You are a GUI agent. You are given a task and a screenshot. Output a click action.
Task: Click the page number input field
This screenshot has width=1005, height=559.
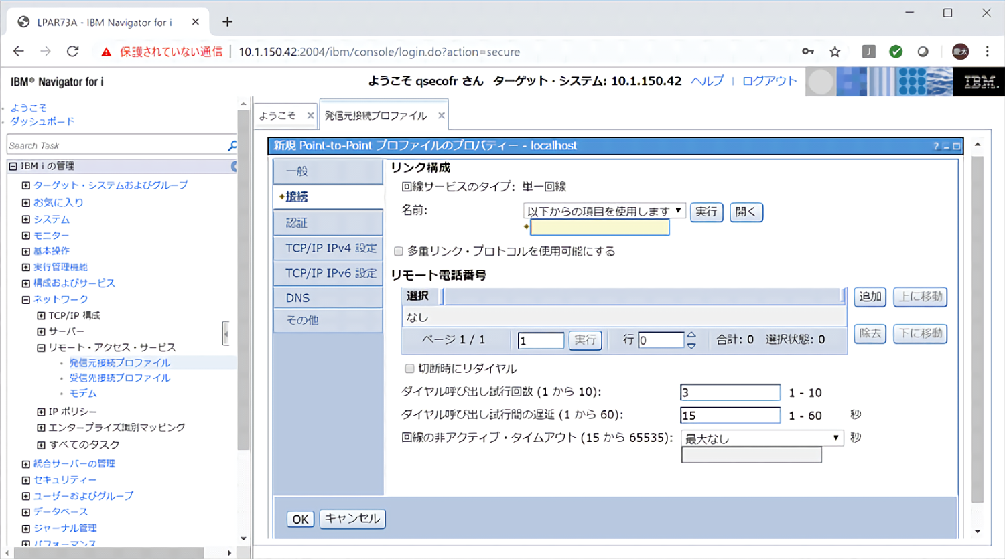tap(541, 341)
